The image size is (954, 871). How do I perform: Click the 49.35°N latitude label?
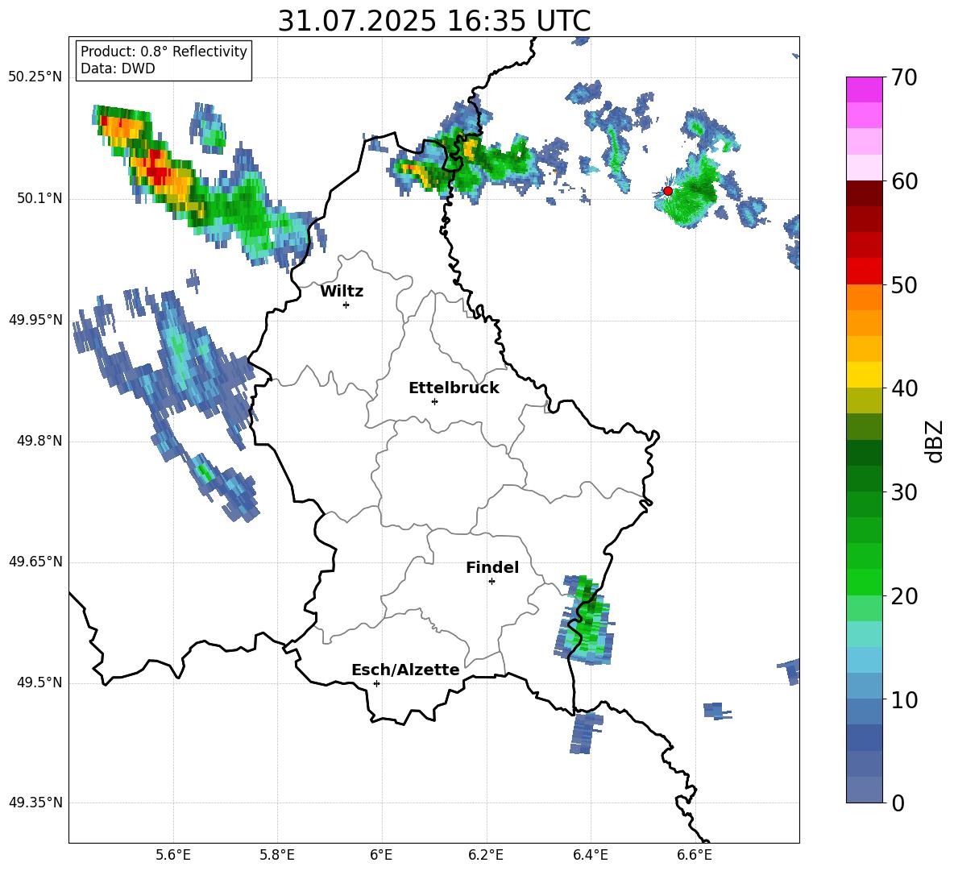tap(35, 803)
